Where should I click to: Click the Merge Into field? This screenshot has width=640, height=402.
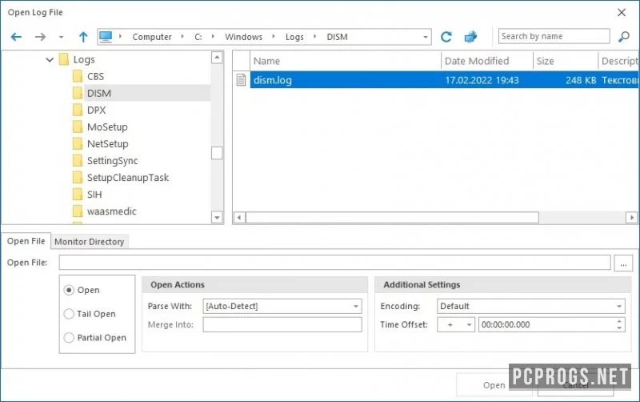(x=282, y=324)
